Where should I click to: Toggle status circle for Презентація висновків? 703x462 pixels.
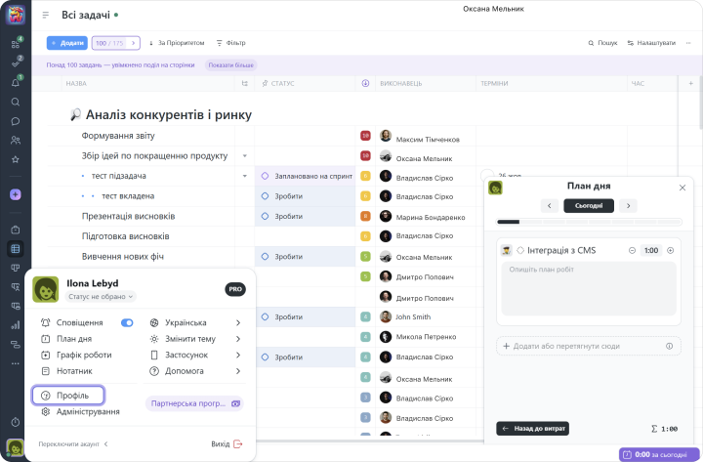(x=265, y=216)
